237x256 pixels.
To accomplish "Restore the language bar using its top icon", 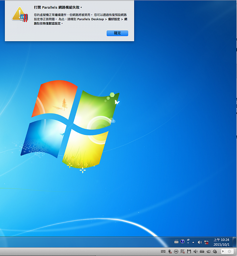I will click(188, 240).
